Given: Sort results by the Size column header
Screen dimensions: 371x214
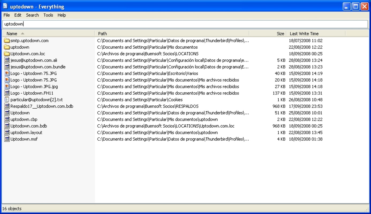Looking at the screenshot, I should pos(268,34).
